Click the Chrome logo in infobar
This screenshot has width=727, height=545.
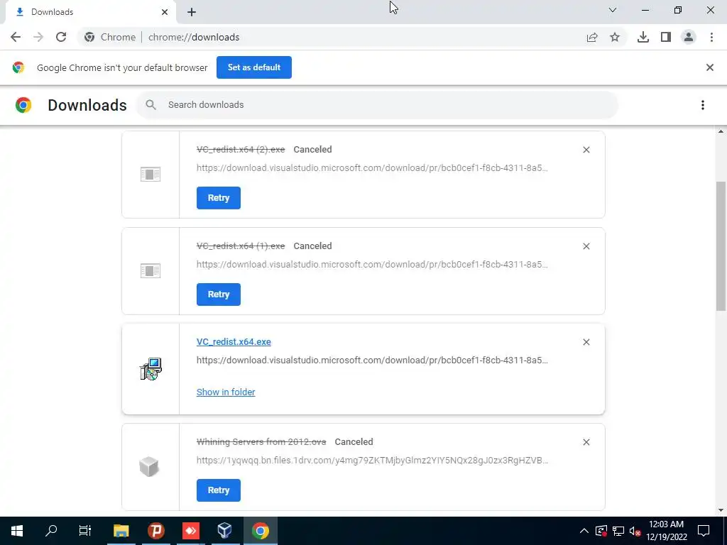[18, 67]
